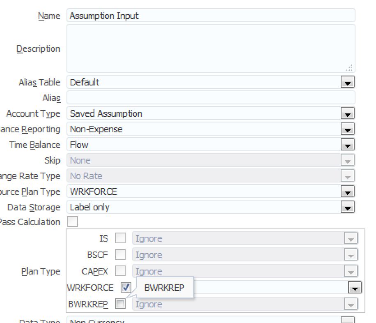Click the Data Type dropdown at bottom
Image resolution: width=376 pixels, height=323 pixels.
[x=210, y=321]
